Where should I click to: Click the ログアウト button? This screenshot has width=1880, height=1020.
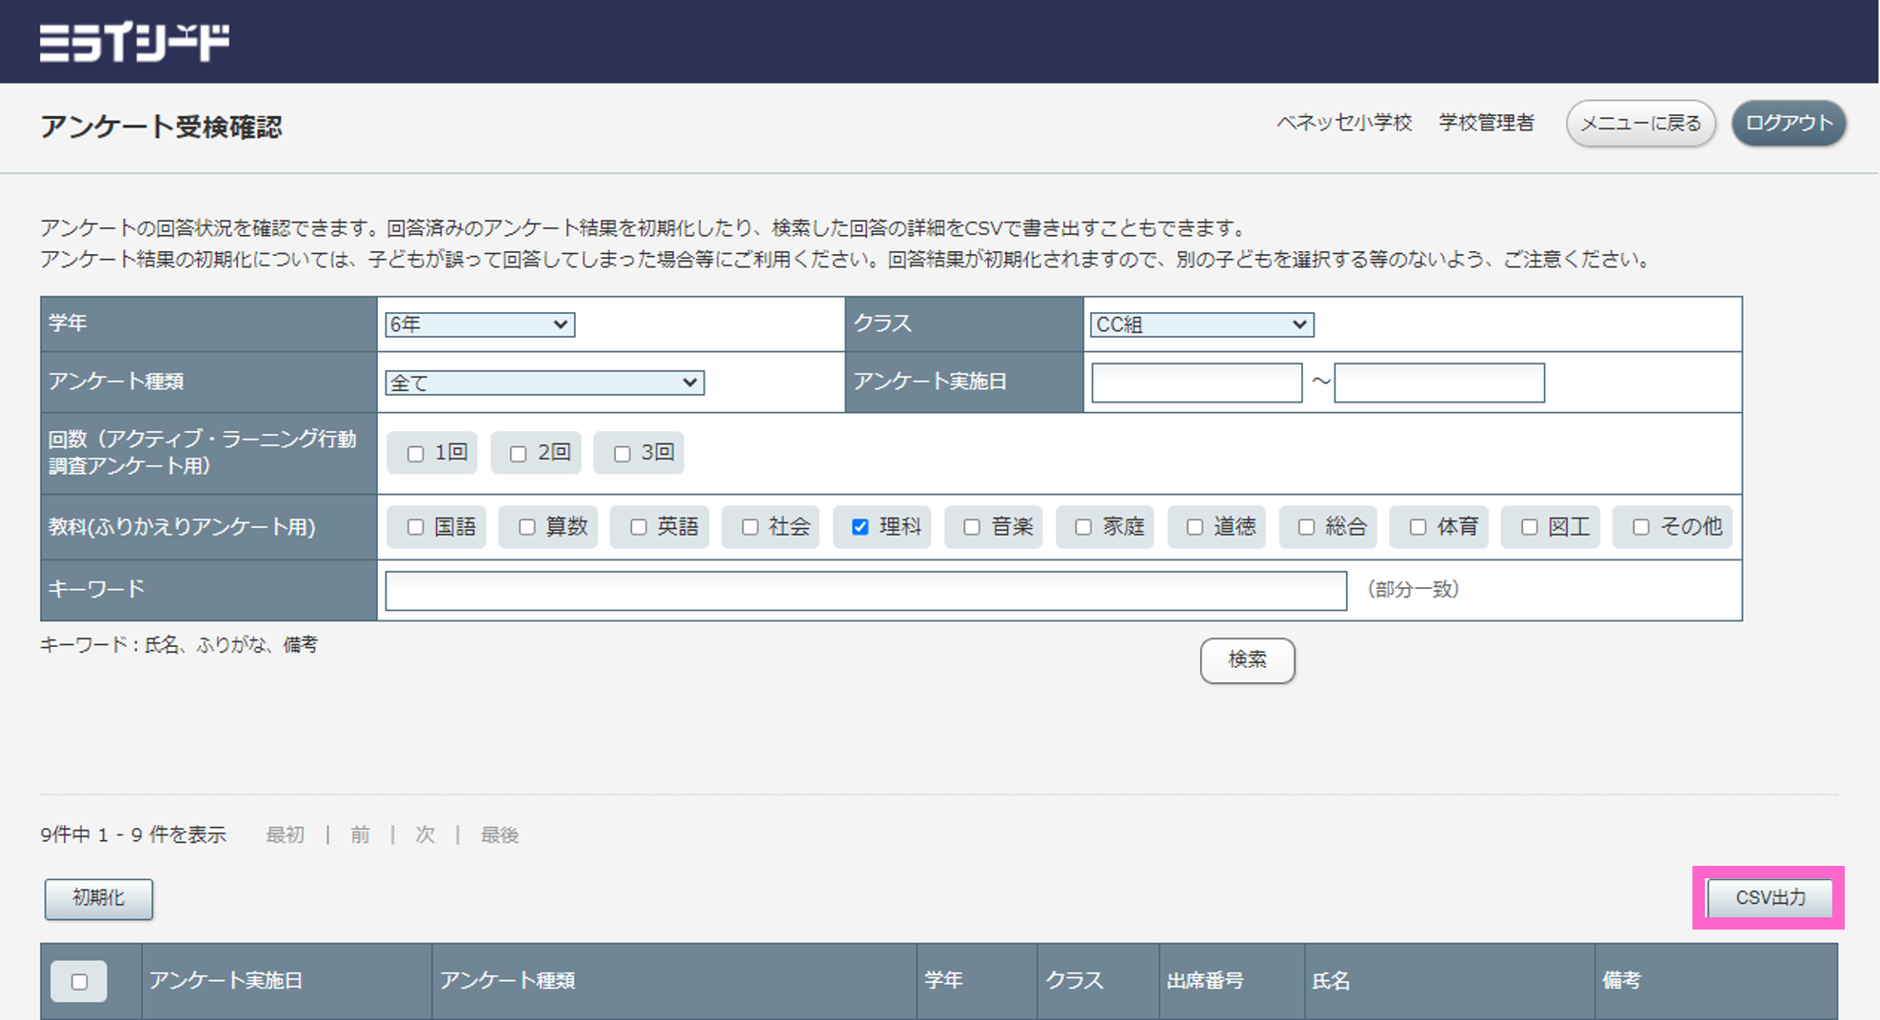[x=1788, y=124]
